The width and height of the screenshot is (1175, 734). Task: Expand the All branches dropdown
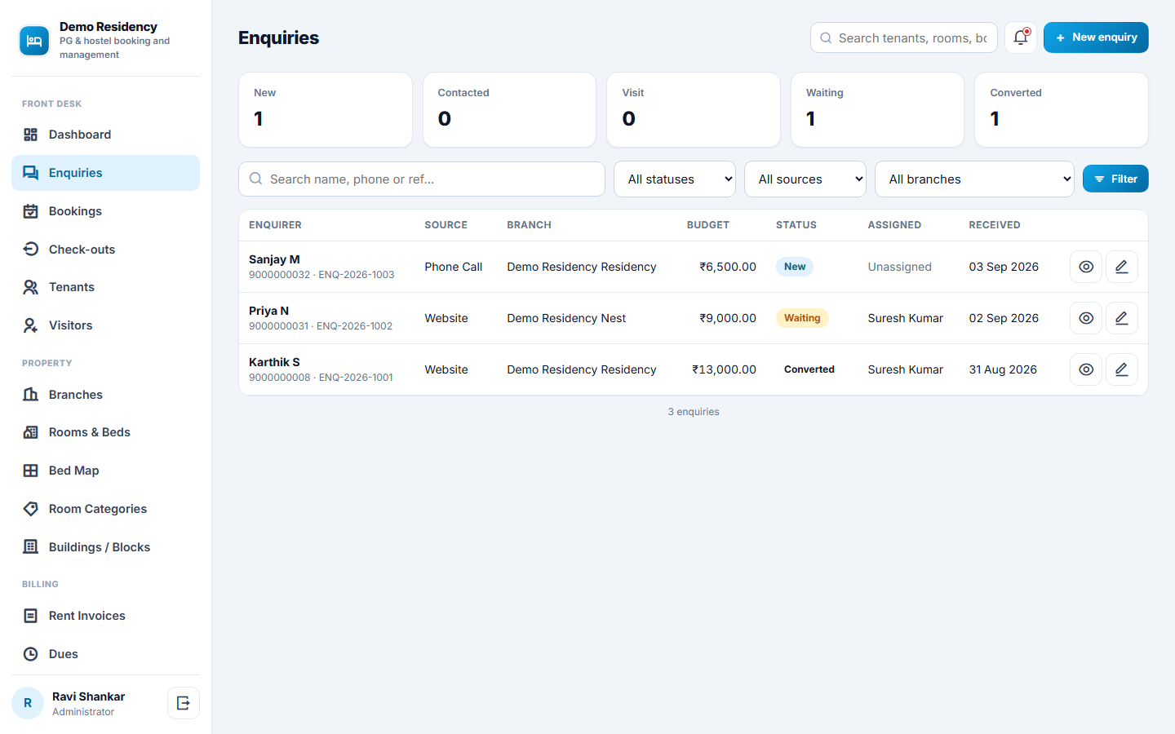975,179
